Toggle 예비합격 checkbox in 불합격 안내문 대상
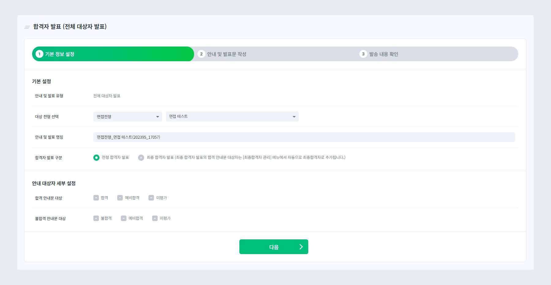This screenshot has height=285, width=551. (124, 218)
